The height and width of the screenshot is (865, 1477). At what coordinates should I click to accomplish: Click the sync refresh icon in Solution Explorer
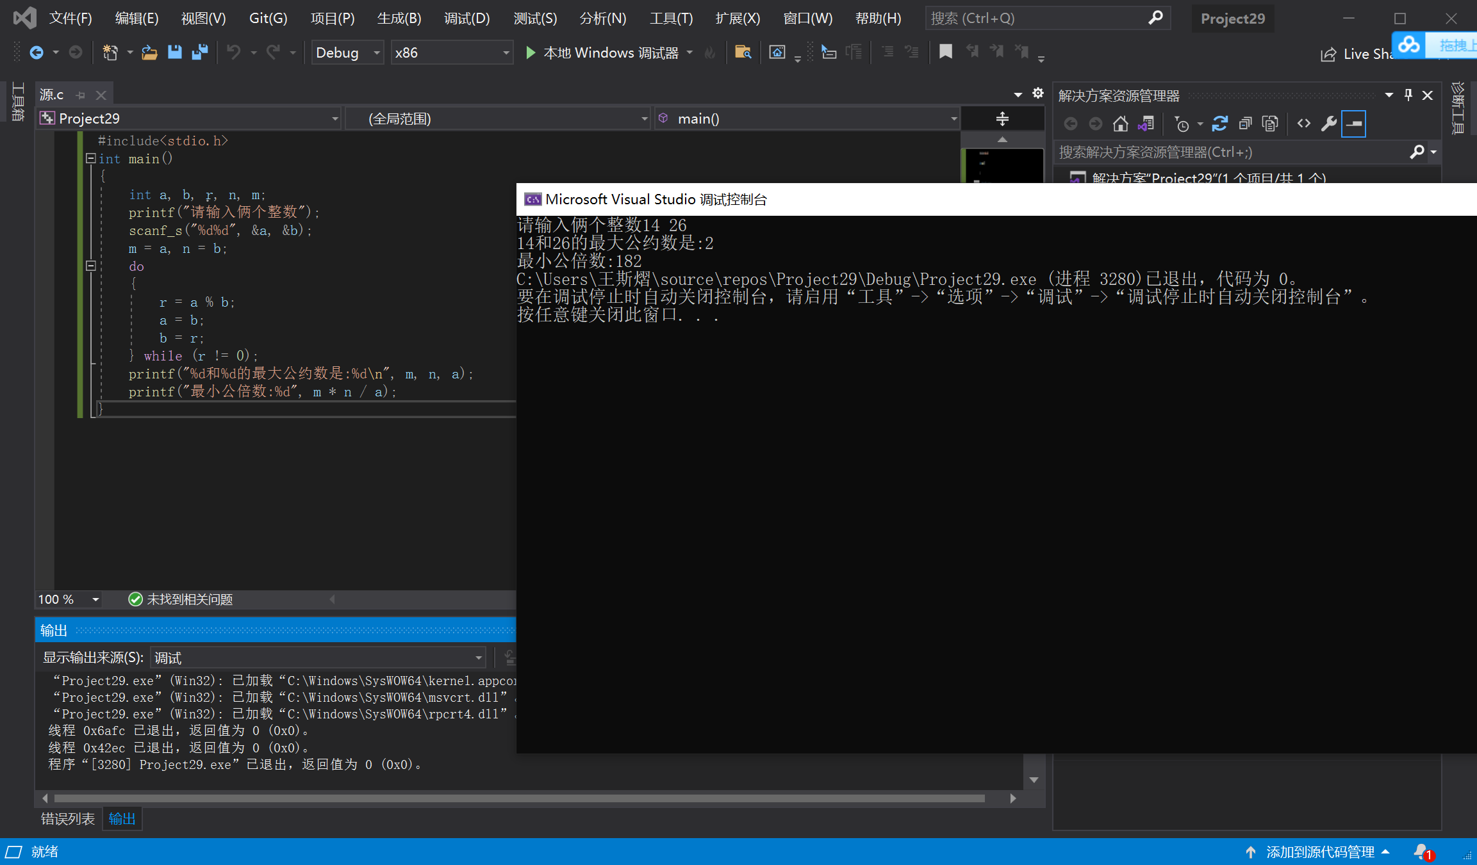tap(1219, 124)
